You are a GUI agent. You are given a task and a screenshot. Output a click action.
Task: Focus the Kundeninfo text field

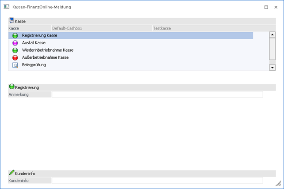[x=157, y=180]
